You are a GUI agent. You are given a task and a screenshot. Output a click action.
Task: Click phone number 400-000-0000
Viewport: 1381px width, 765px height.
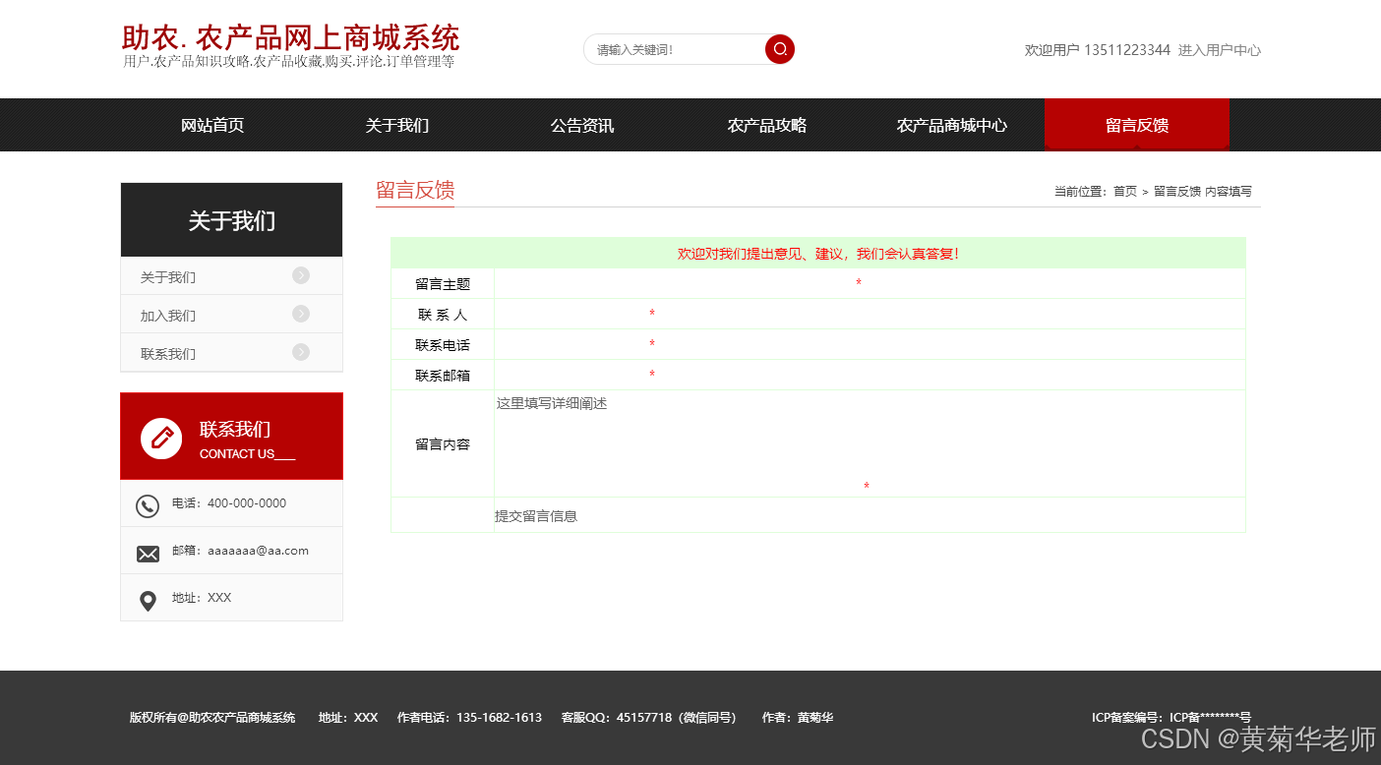tap(247, 503)
